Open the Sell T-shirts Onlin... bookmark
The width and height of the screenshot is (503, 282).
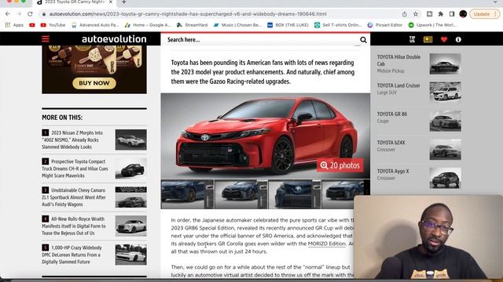click(x=338, y=25)
